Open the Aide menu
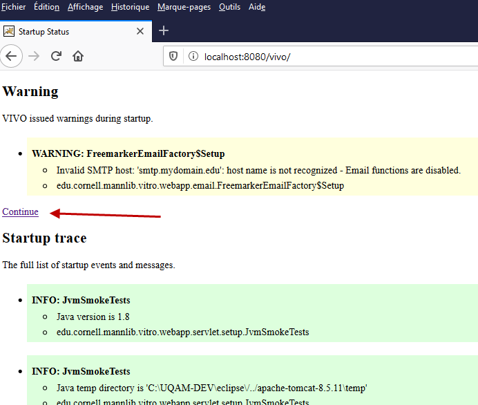 click(x=257, y=7)
